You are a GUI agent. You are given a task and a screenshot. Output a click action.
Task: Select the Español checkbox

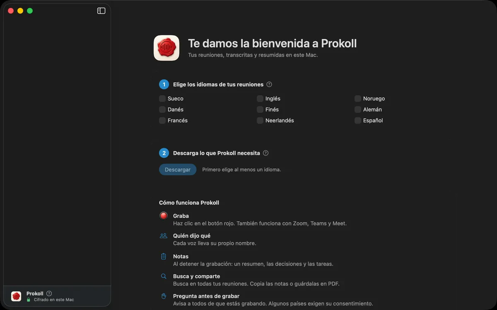pyautogui.click(x=358, y=120)
